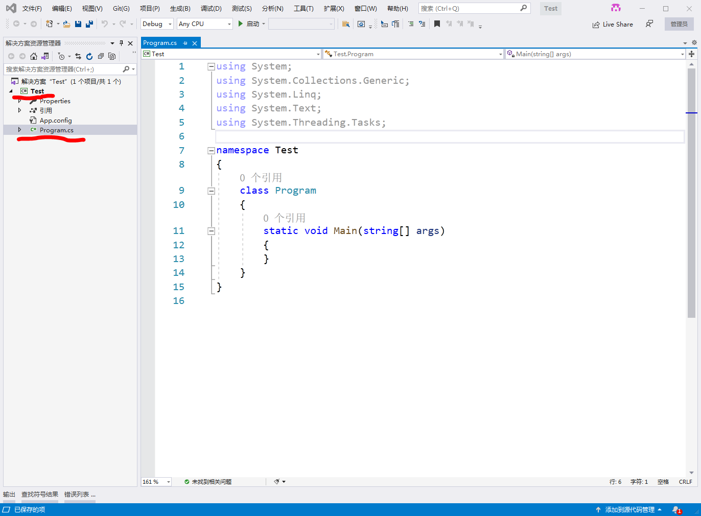Click the Solution Explorer search field
The height and width of the screenshot is (516, 701).
[61, 69]
